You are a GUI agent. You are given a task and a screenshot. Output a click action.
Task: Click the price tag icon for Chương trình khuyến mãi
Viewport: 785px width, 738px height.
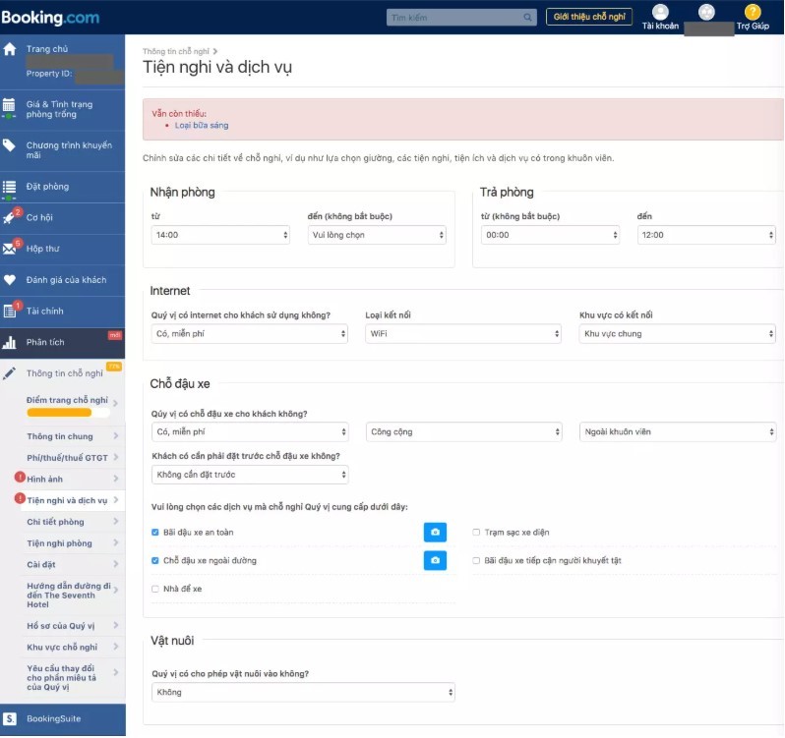(x=9, y=145)
